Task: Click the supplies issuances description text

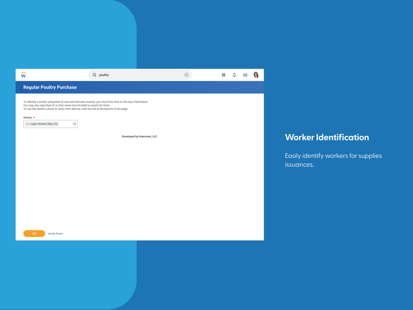Action: click(x=333, y=160)
